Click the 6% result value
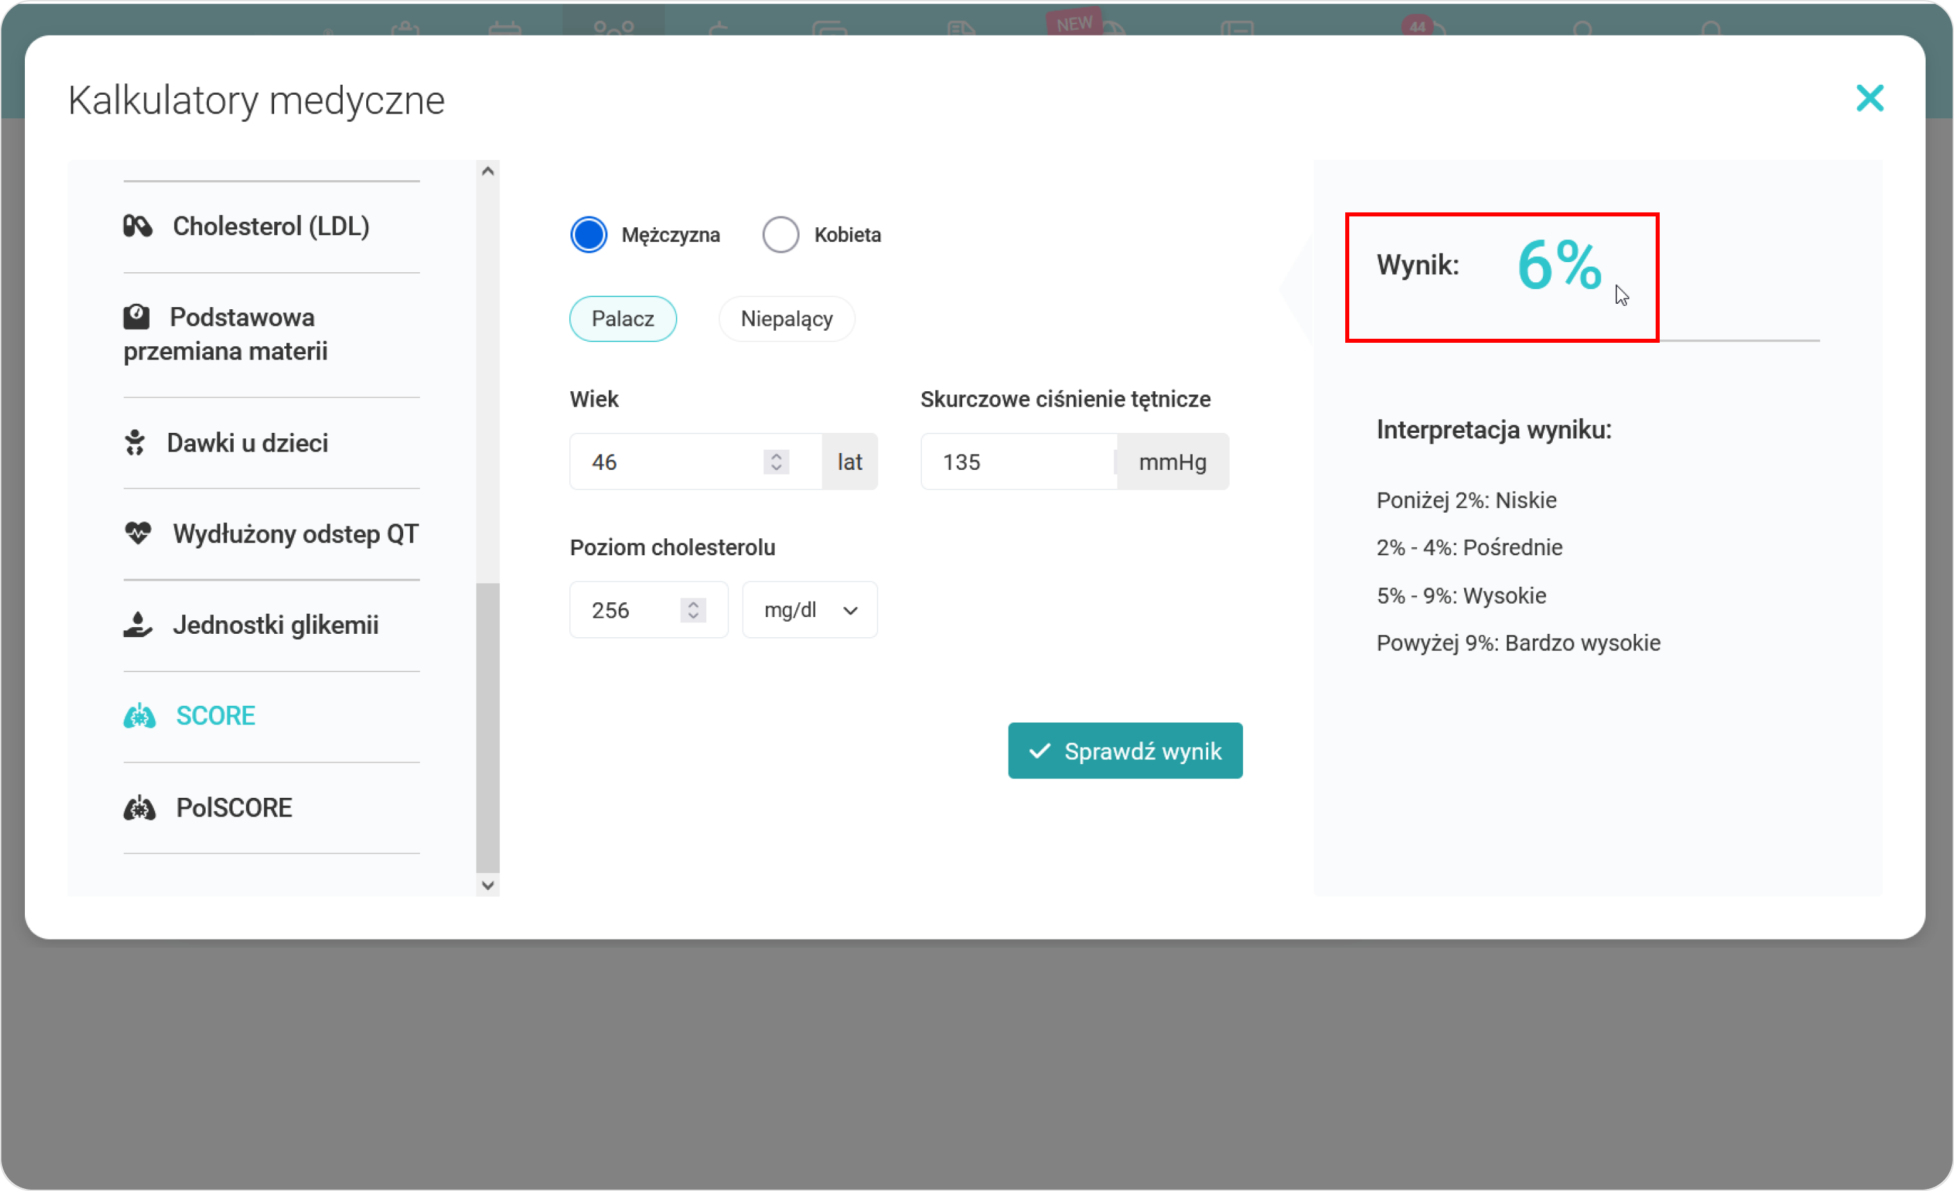 point(1559,265)
